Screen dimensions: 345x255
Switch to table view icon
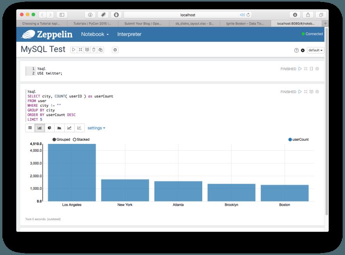coord(30,128)
